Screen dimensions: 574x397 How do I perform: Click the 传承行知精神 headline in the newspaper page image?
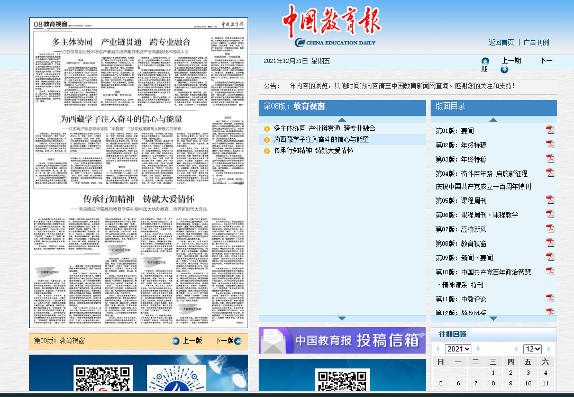[139, 199]
